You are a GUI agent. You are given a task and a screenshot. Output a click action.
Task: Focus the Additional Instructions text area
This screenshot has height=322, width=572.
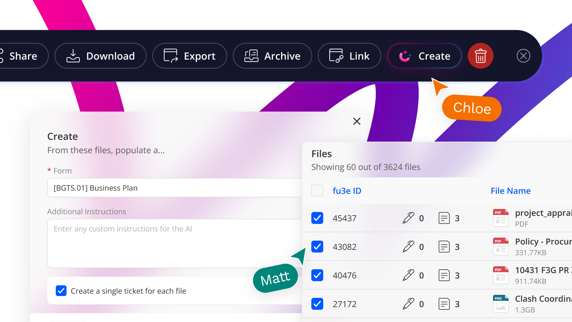(x=174, y=243)
